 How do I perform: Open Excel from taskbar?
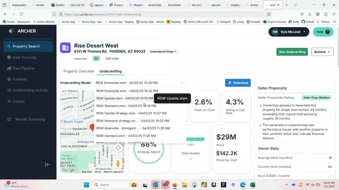(x=252, y=185)
